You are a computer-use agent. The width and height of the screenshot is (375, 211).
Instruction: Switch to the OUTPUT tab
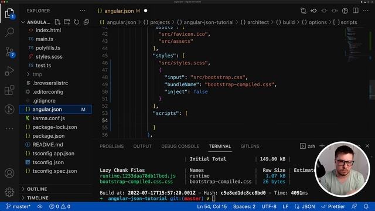click(x=142, y=146)
